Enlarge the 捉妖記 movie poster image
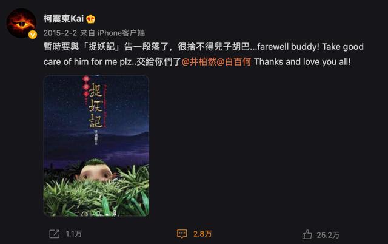388x244 pixels. 96,146
